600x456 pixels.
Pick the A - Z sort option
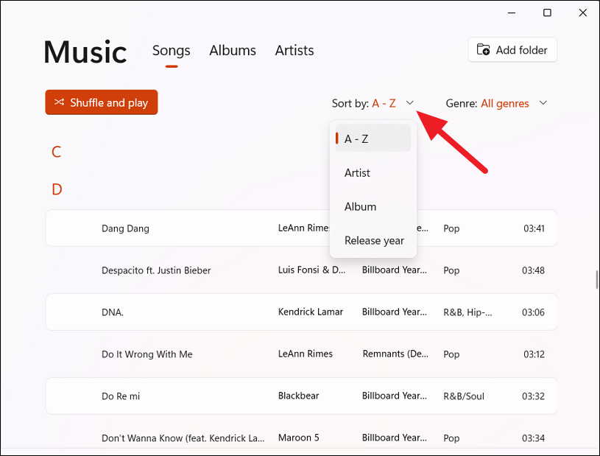(356, 138)
